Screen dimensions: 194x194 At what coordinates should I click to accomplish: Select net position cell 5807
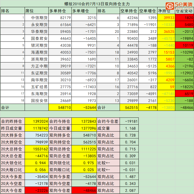pos(166,59)
